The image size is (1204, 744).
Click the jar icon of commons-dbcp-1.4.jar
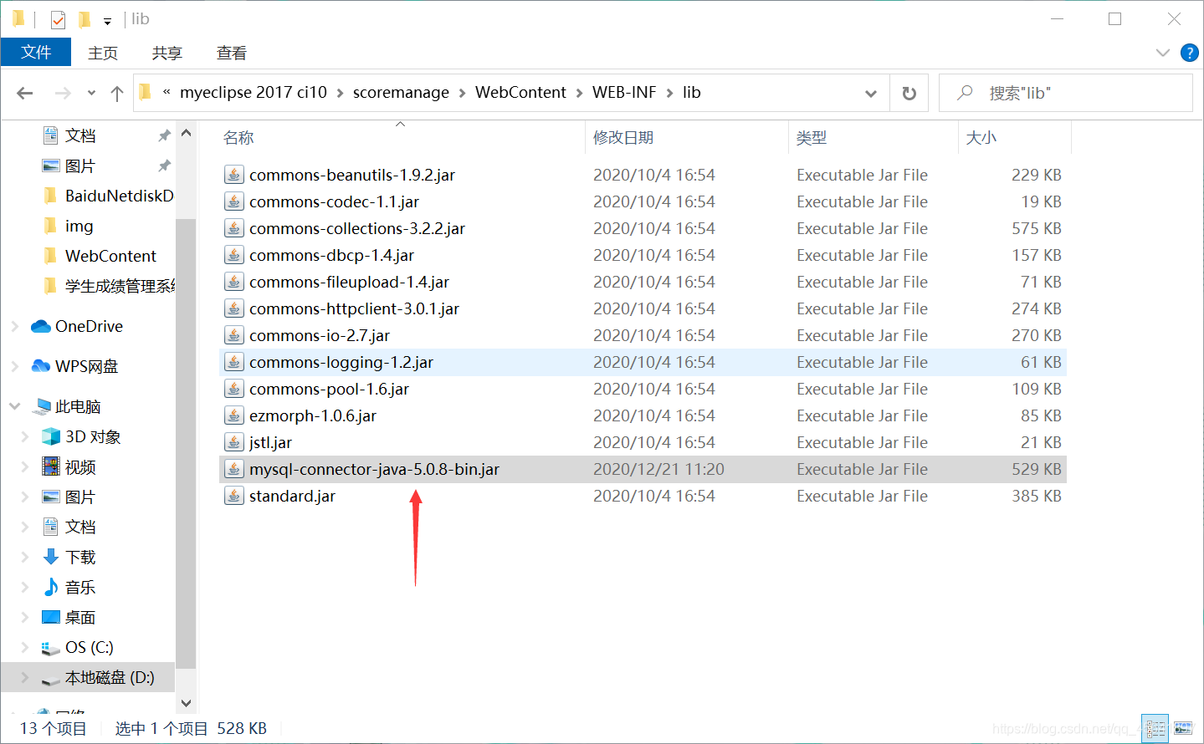pos(234,255)
